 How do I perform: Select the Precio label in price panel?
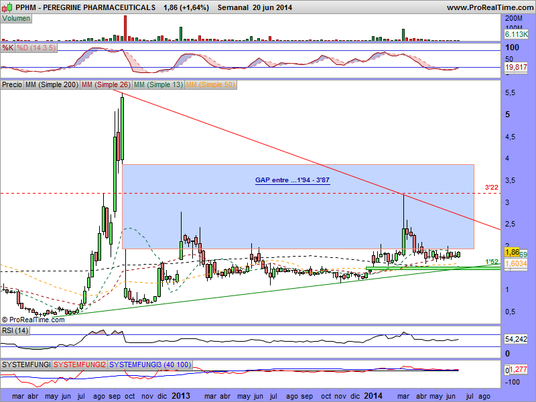pos(12,84)
